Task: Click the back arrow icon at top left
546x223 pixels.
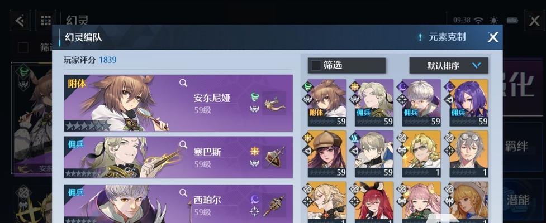Action: coord(20,21)
